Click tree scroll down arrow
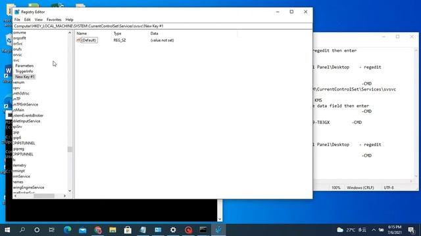Viewport: 421px width, 236px height. tap(70, 191)
